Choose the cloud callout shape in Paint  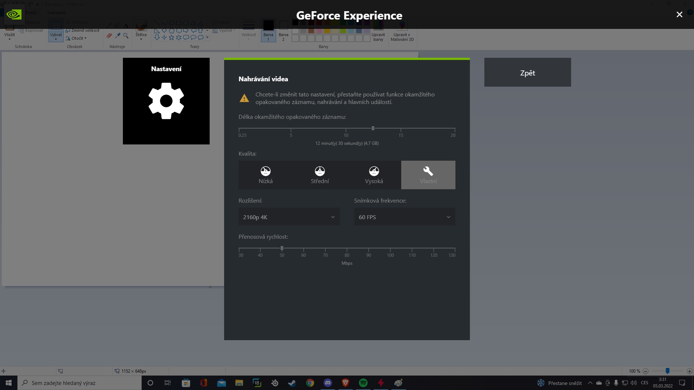click(x=200, y=38)
